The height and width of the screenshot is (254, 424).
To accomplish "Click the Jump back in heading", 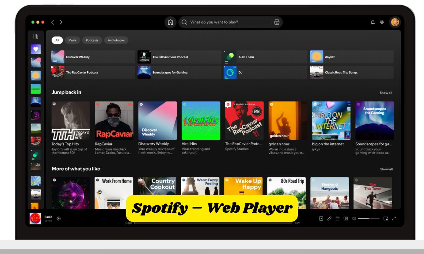I will (x=66, y=92).
